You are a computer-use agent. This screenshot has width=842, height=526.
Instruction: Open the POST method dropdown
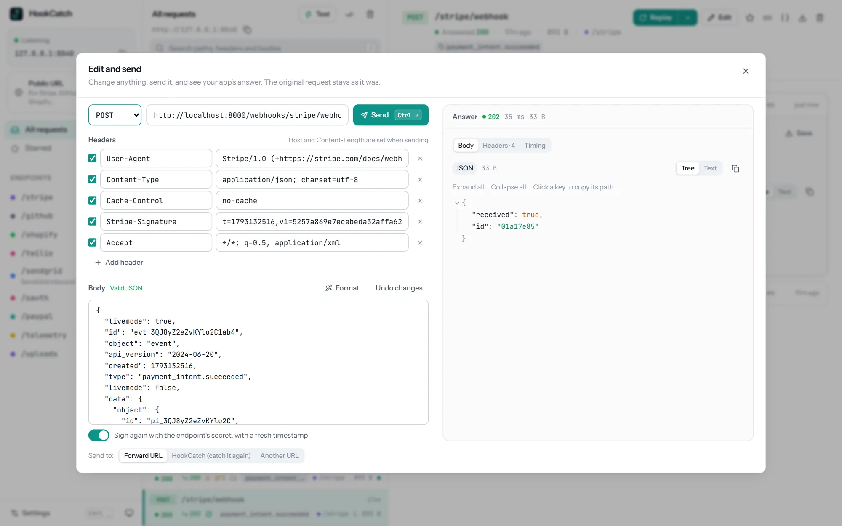click(x=115, y=115)
